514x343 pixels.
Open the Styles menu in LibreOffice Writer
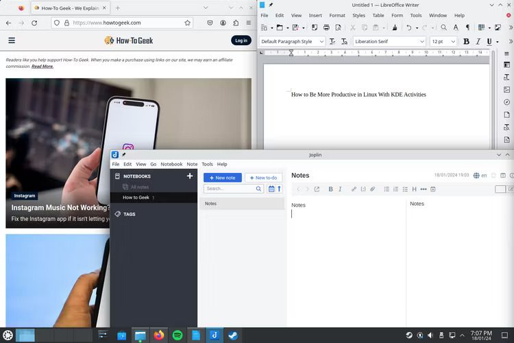[358, 15]
